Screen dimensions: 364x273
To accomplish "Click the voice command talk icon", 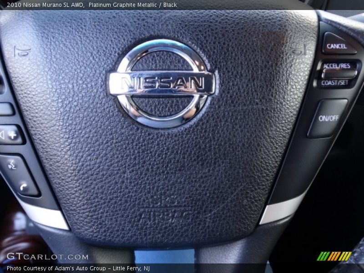I will click(x=12, y=165).
